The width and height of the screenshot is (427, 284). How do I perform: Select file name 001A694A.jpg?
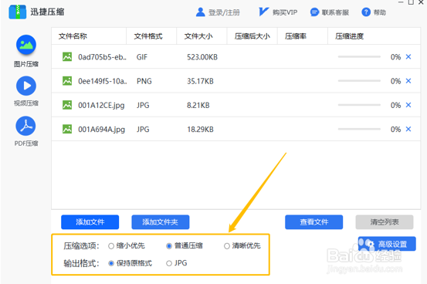tap(102, 130)
